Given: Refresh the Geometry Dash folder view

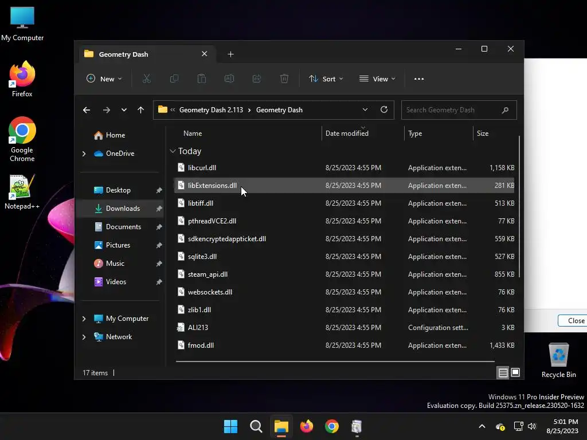Looking at the screenshot, I should tap(383, 109).
